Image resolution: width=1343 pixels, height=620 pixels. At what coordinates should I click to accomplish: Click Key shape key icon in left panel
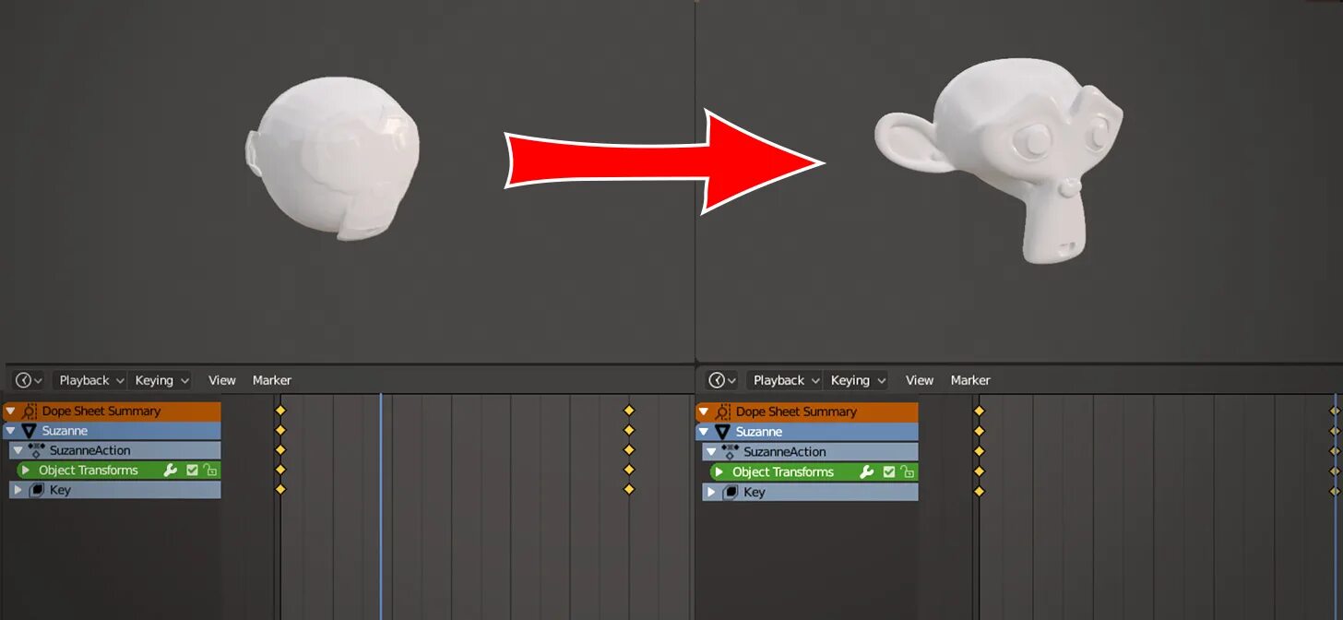click(x=37, y=490)
